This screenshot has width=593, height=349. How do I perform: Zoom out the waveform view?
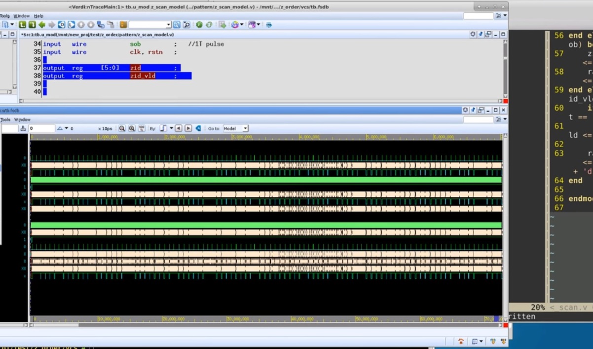[x=122, y=128]
